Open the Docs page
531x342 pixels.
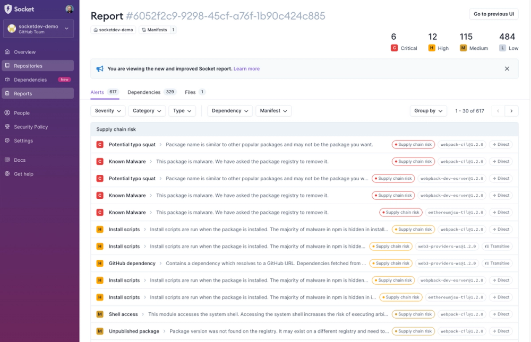tap(19, 160)
